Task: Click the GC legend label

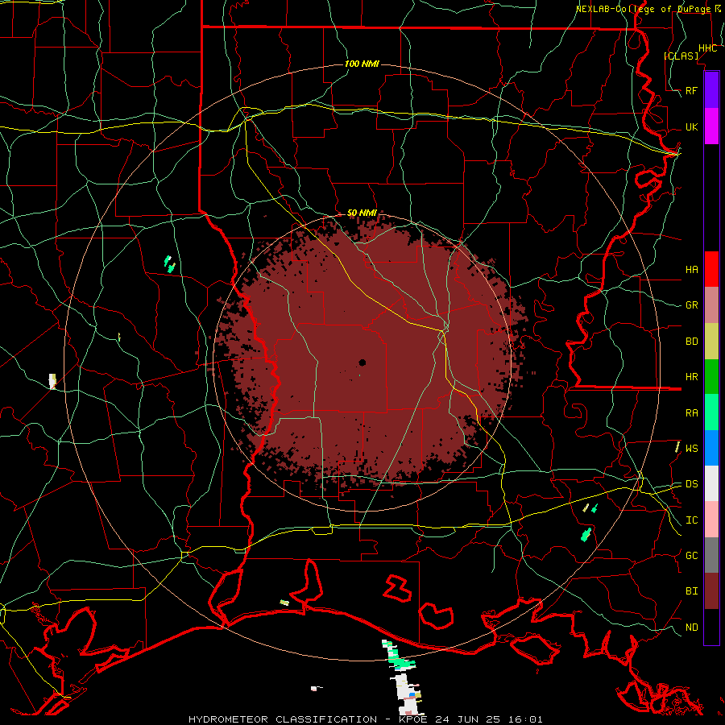Action: point(691,556)
